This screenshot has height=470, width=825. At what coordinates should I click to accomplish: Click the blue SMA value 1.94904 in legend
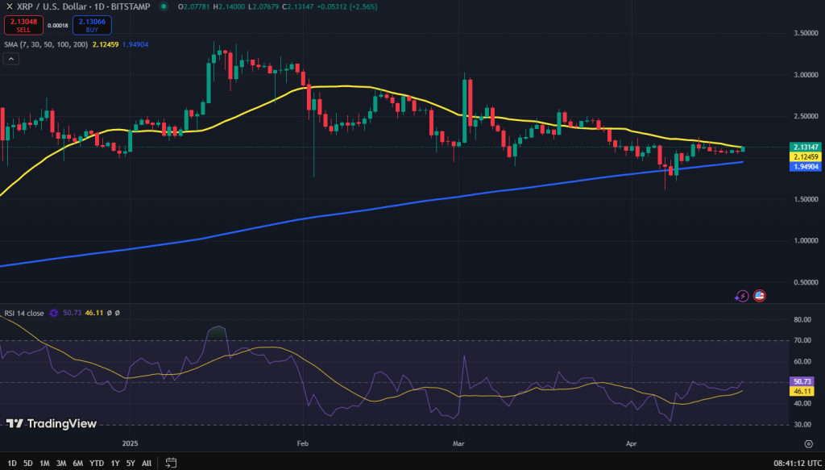pyautogui.click(x=135, y=44)
